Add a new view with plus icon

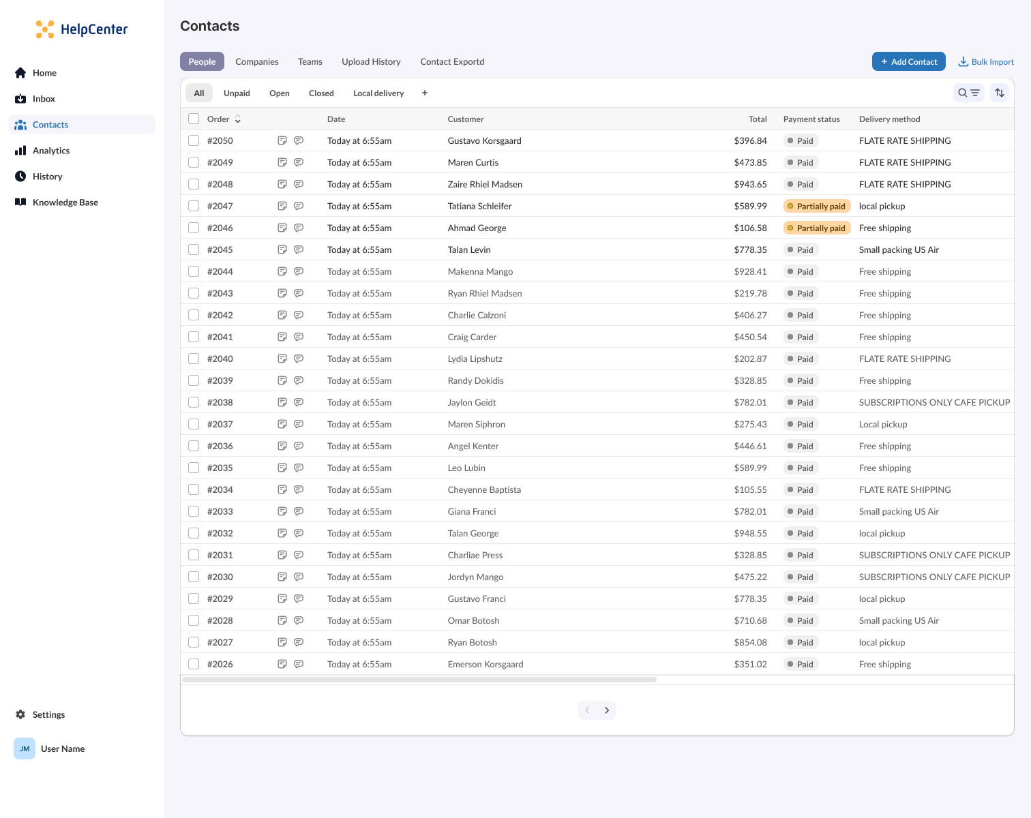[x=425, y=93]
